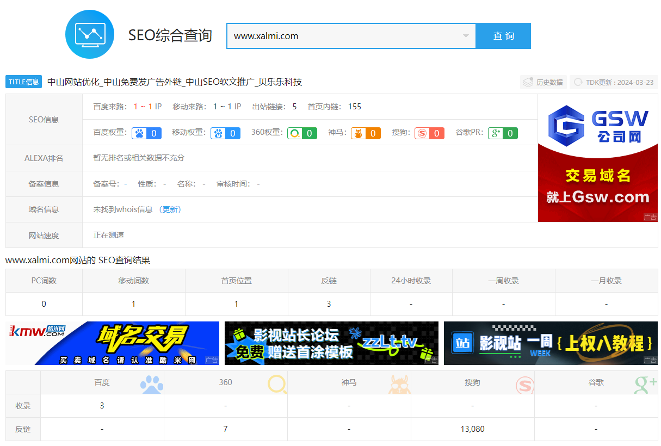Open the kmw.com 域名交易 banner ad

pyautogui.click(x=112, y=343)
